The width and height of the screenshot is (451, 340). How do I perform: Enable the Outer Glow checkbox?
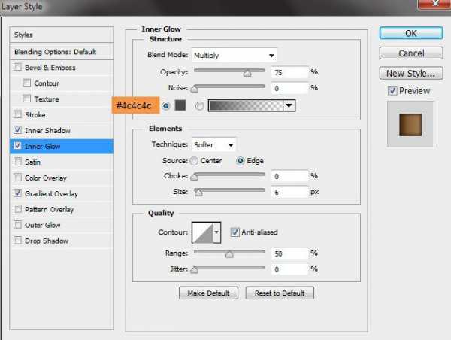(x=17, y=225)
